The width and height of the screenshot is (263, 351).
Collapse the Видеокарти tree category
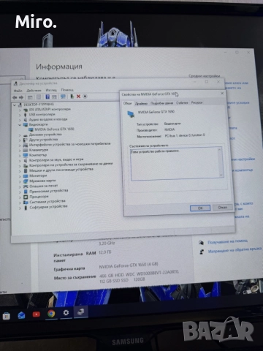tap(20, 124)
